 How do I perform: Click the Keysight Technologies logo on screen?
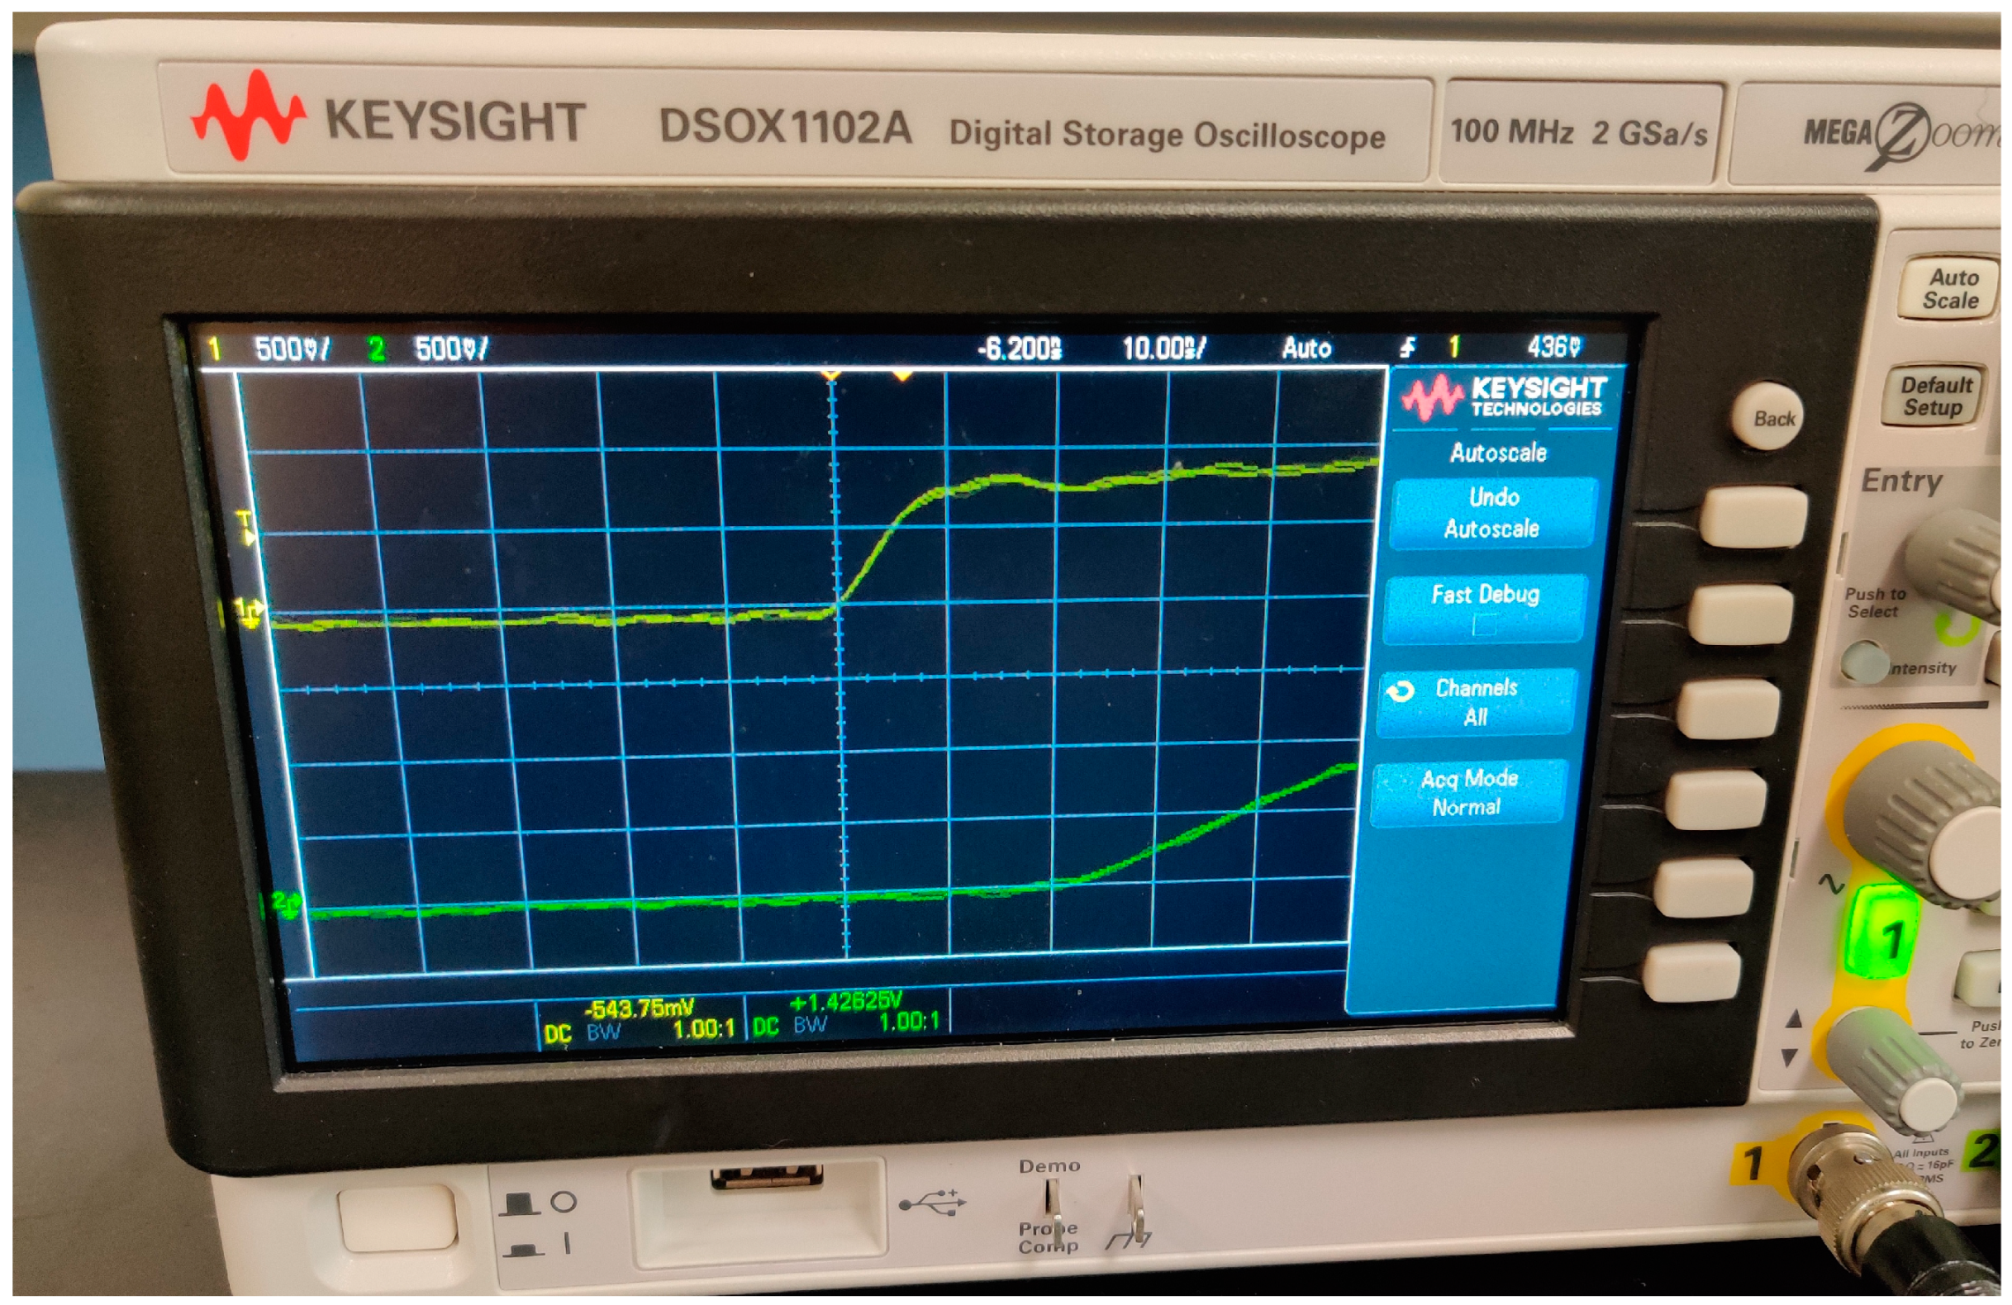click(1505, 397)
